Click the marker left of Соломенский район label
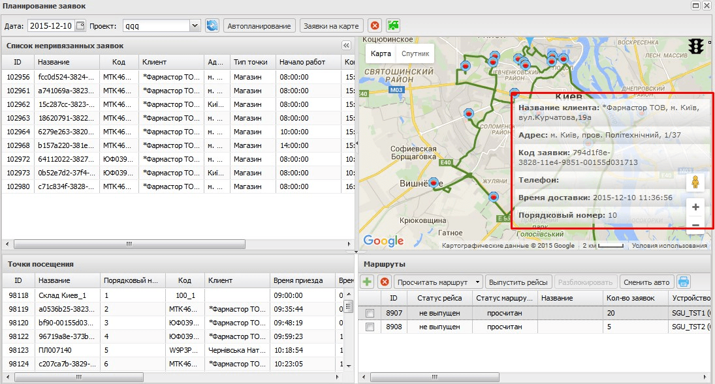 click(469, 113)
